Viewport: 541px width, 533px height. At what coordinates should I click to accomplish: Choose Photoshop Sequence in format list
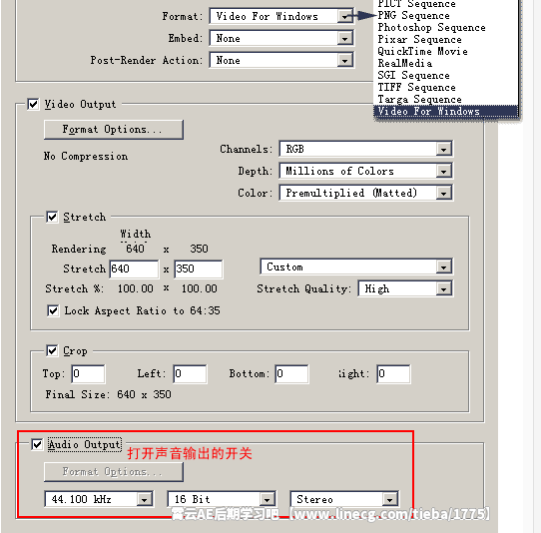431,27
